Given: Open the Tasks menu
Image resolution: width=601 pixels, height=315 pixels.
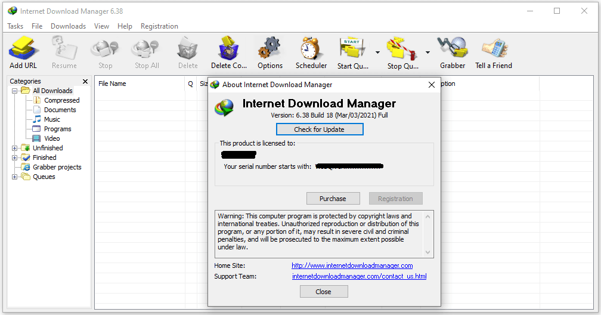Looking at the screenshot, I should click(x=16, y=26).
